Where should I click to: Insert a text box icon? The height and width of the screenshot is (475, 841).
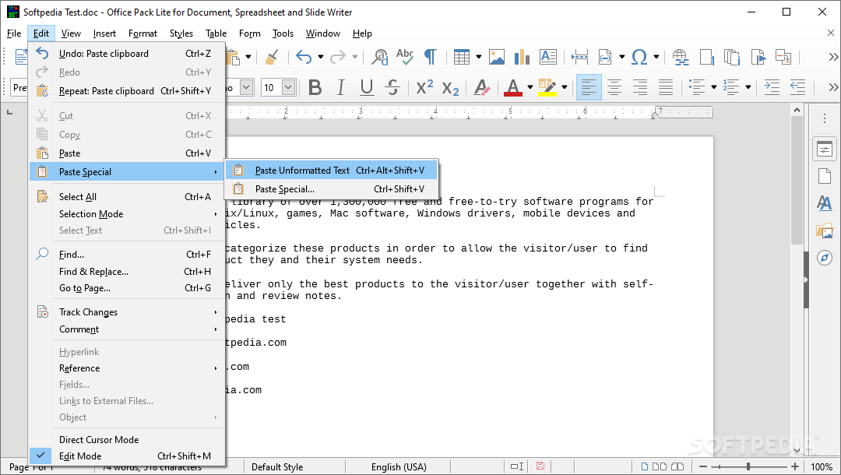[x=547, y=57]
